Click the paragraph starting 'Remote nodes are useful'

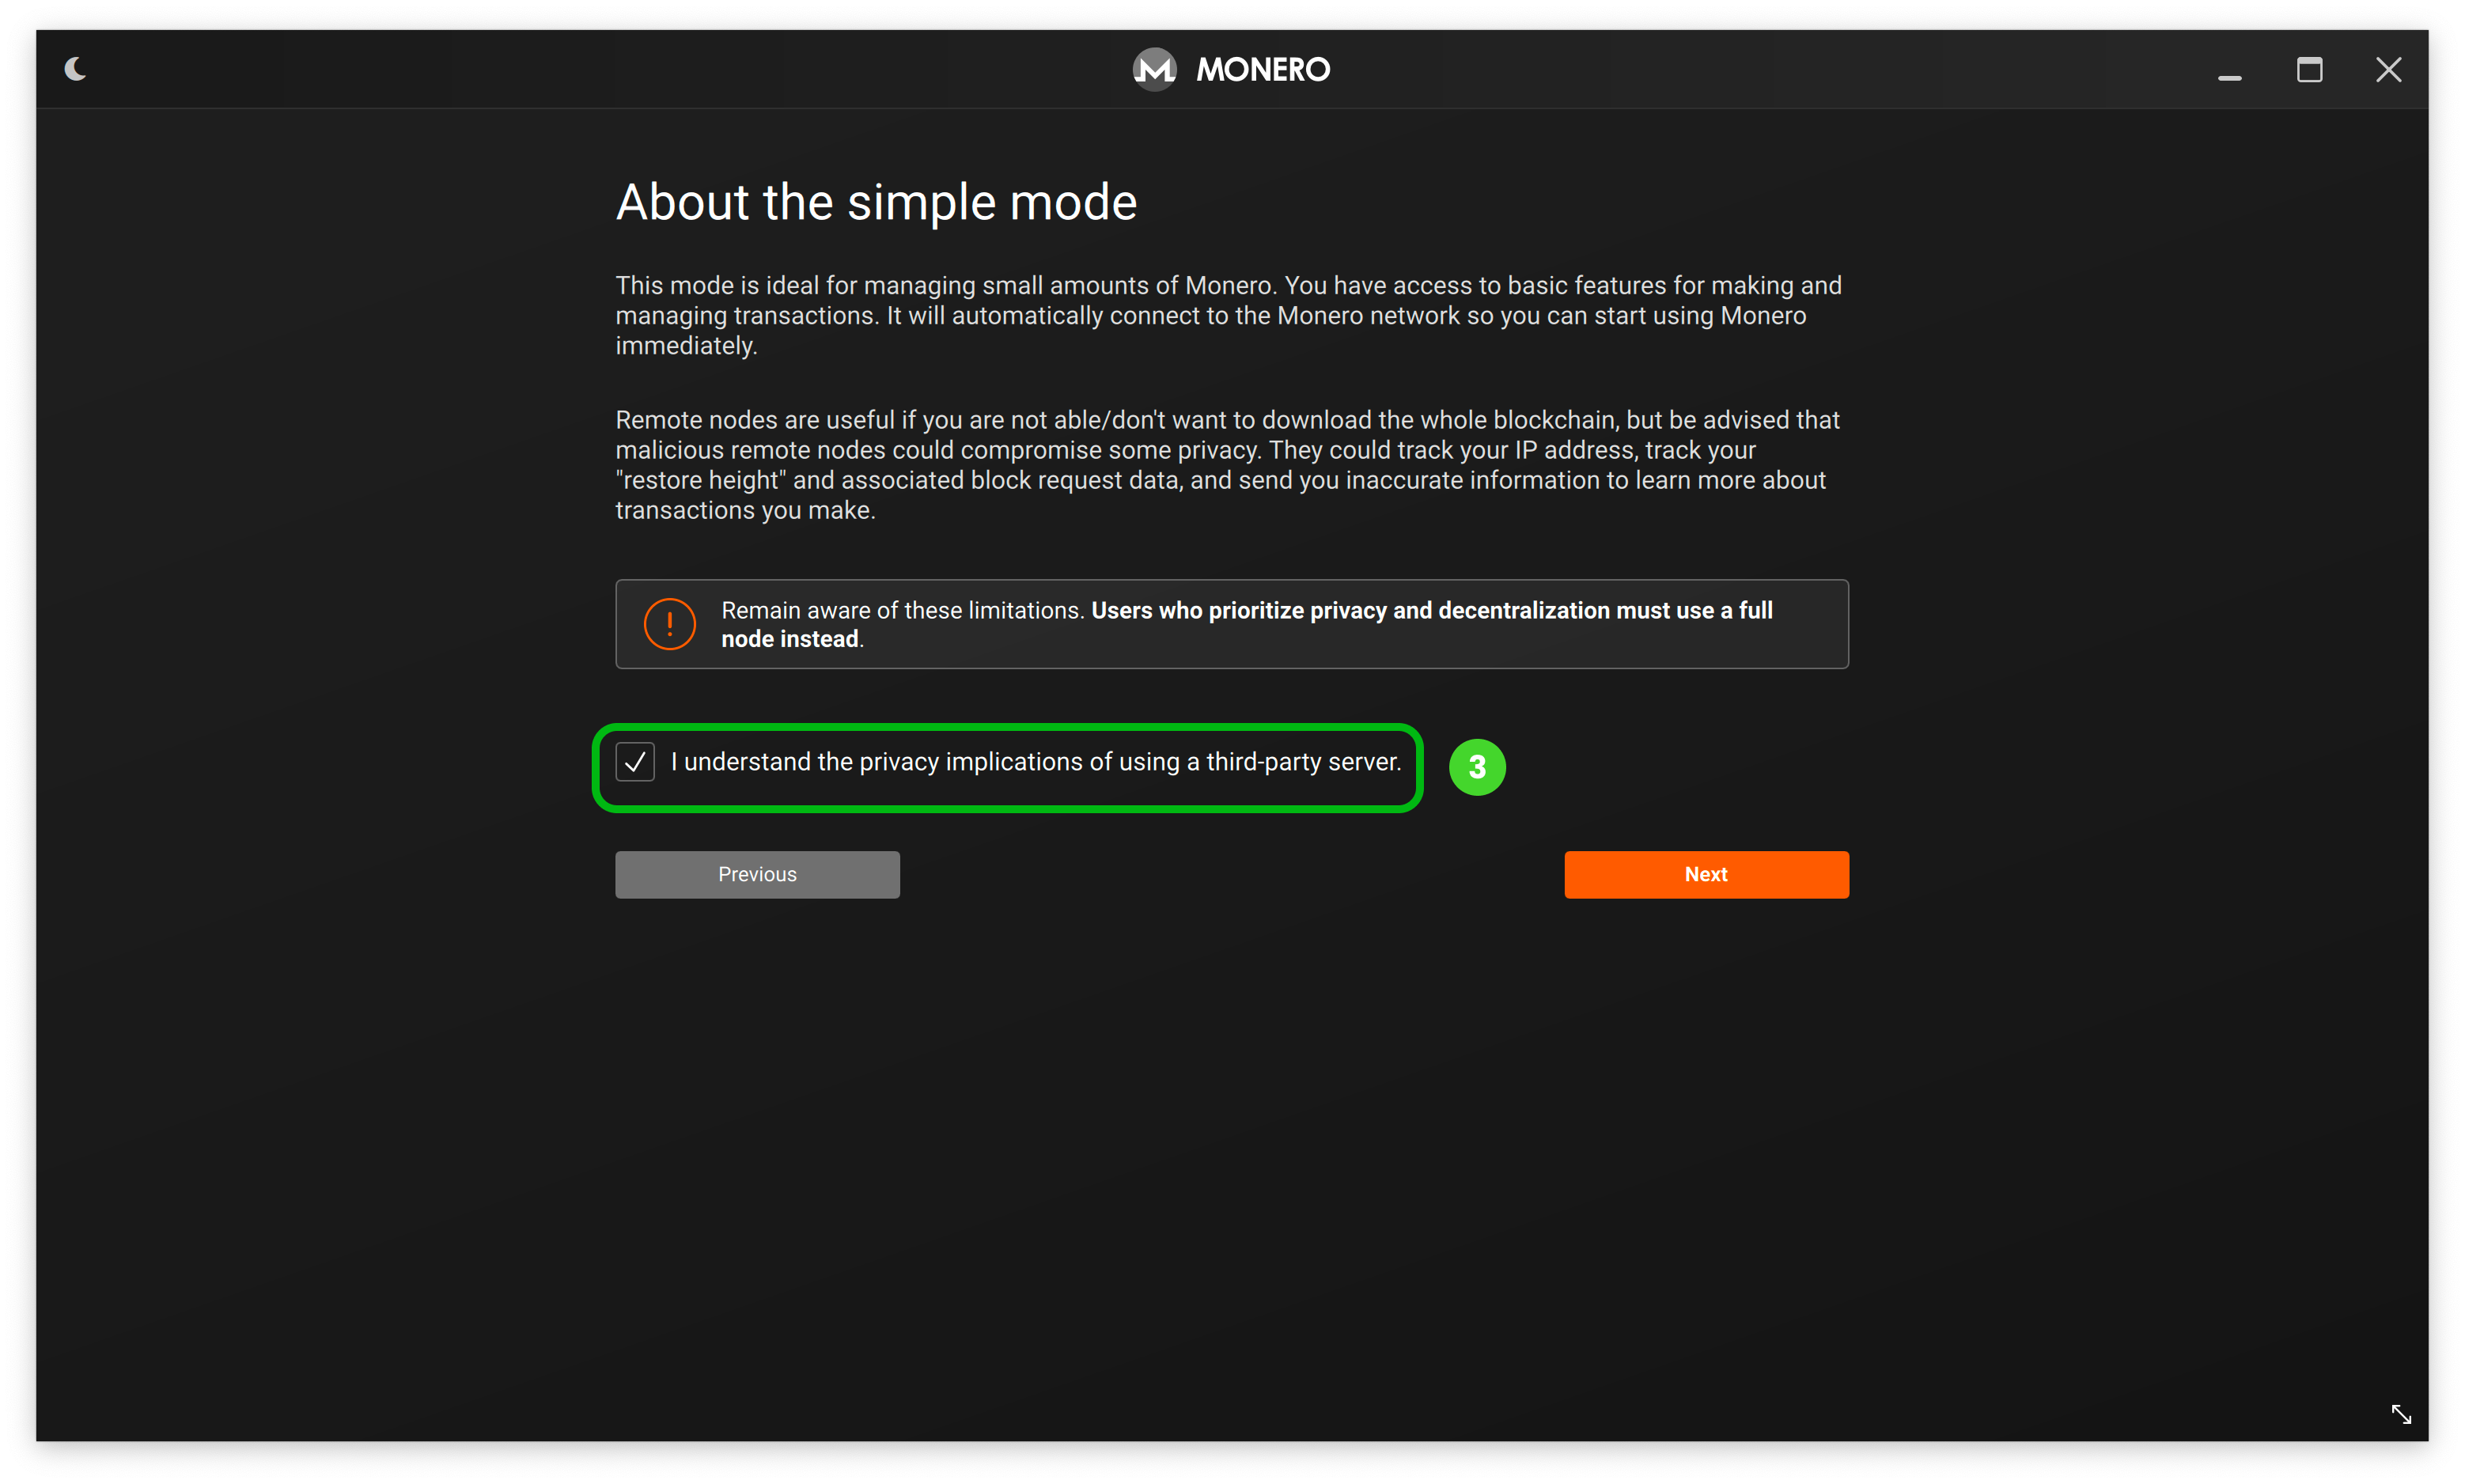1229,465
